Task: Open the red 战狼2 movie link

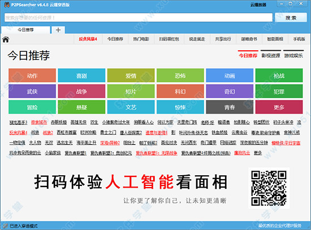Action: click(x=48, y=132)
